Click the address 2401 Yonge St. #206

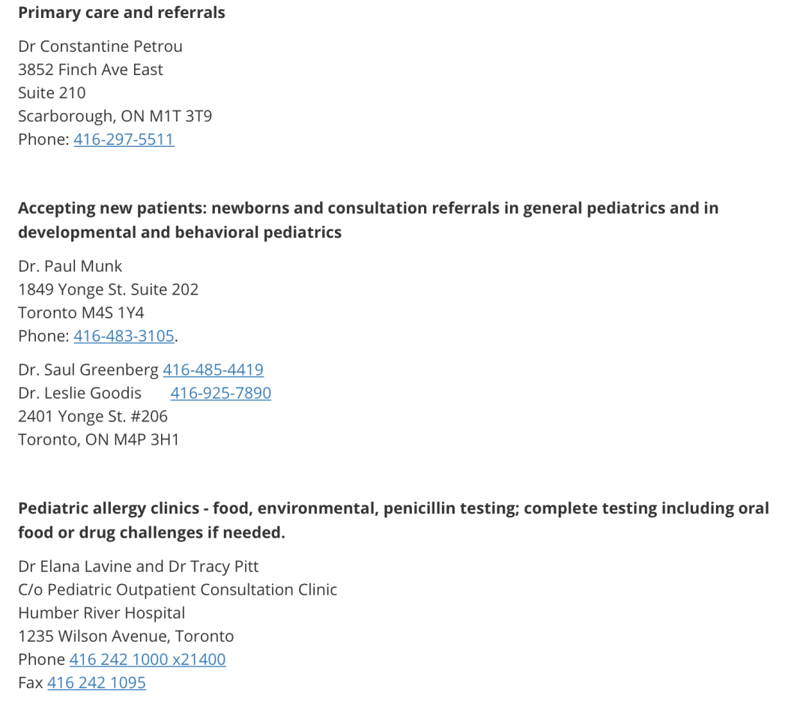[93, 416]
